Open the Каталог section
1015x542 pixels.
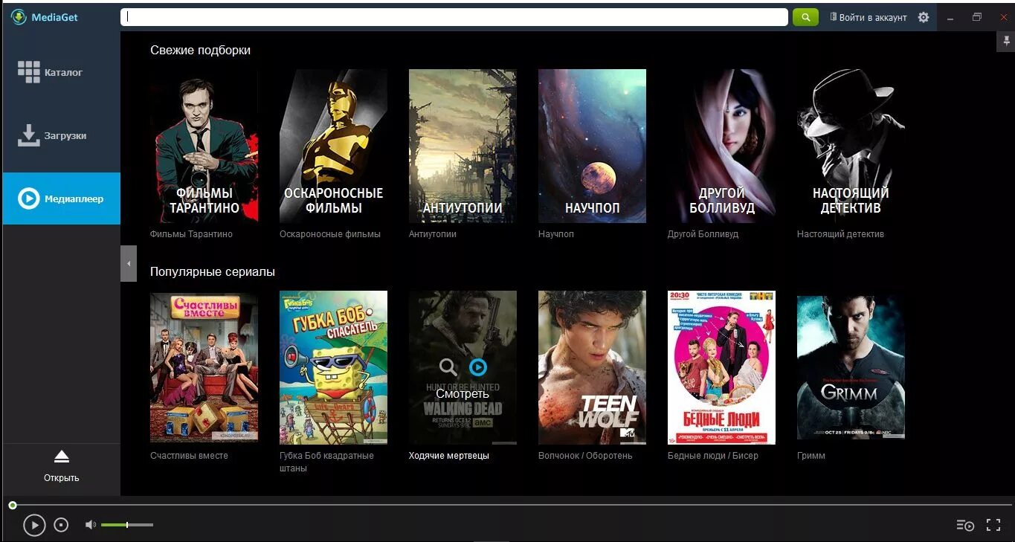pyautogui.click(x=61, y=72)
